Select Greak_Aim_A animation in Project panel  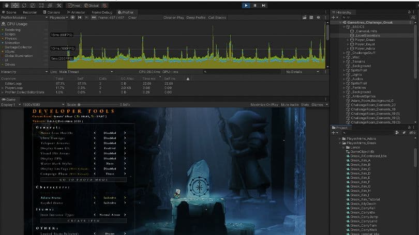[360, 160]
